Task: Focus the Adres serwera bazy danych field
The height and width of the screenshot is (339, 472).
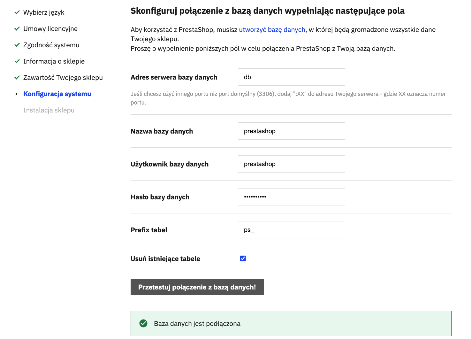Action: pyautogui.click(x=292, y=77)
